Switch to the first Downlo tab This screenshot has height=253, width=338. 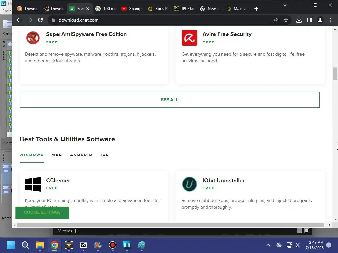point(28,9)
